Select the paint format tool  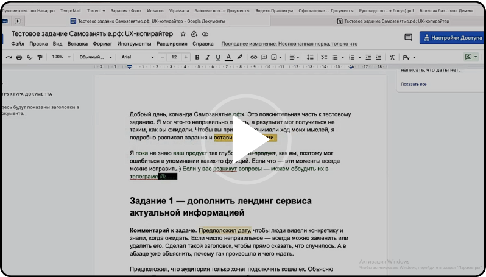(x=40, y=57)
